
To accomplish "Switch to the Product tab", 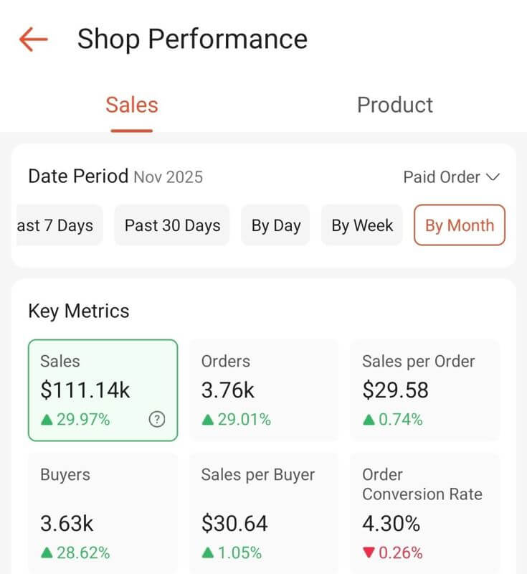I will point(394,105).
